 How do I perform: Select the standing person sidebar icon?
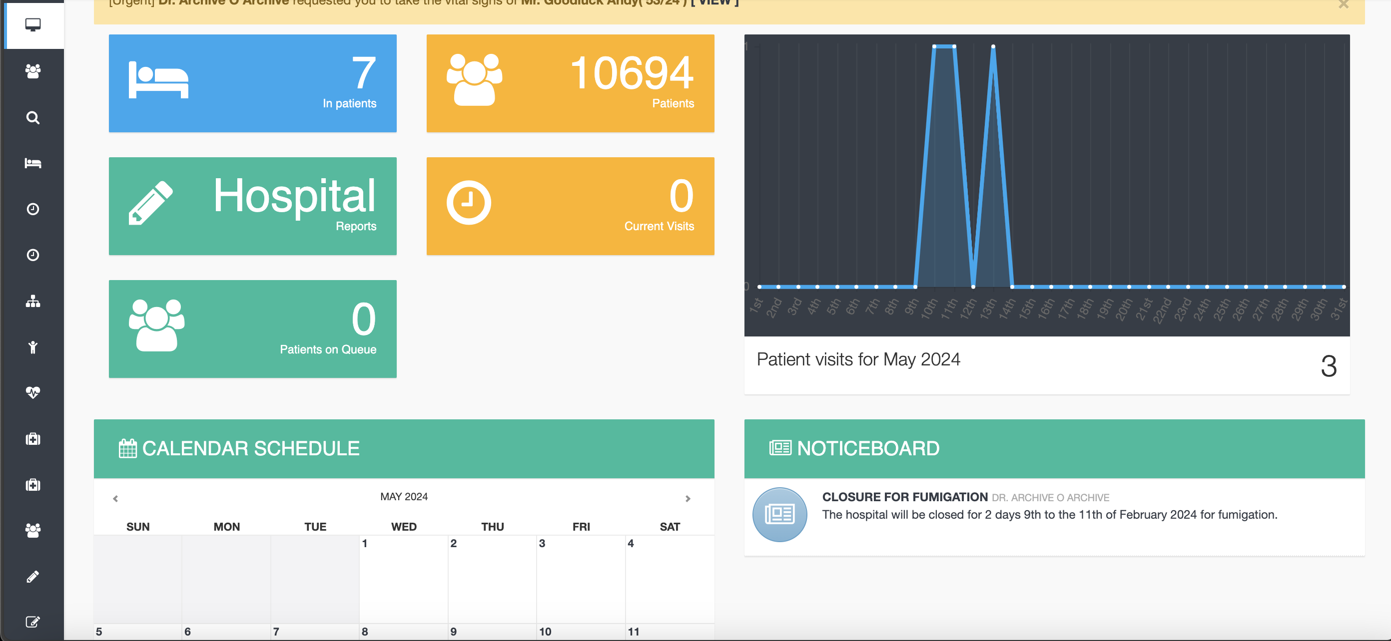[x=33, y=347]
